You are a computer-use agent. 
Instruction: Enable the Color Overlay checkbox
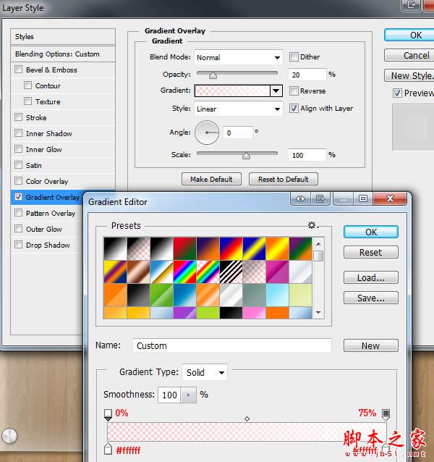[18, 180]
